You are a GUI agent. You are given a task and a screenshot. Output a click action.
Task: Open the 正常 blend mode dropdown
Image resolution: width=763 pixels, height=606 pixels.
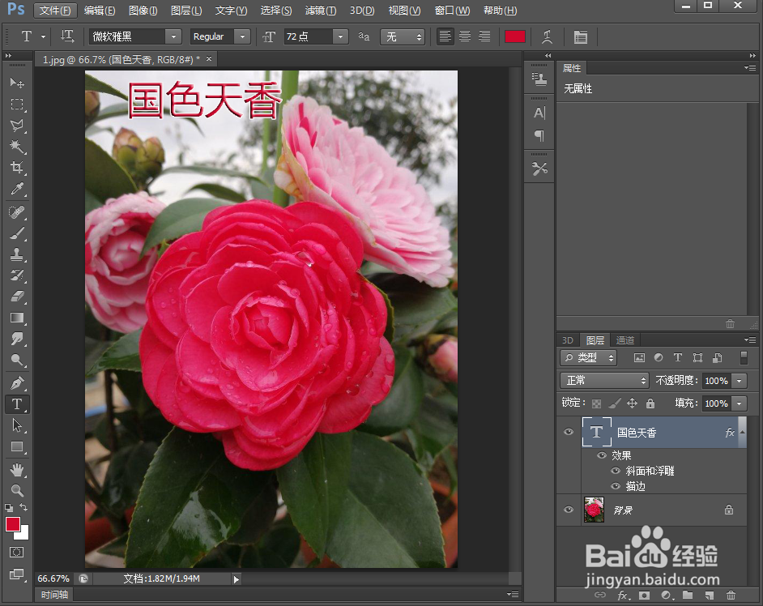pyautogui.click(x=604, y=380)
